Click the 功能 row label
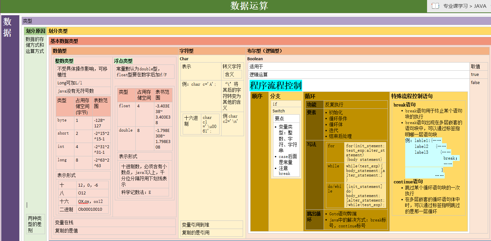This screenshot has width=491, height=241. tap(315, 105)
